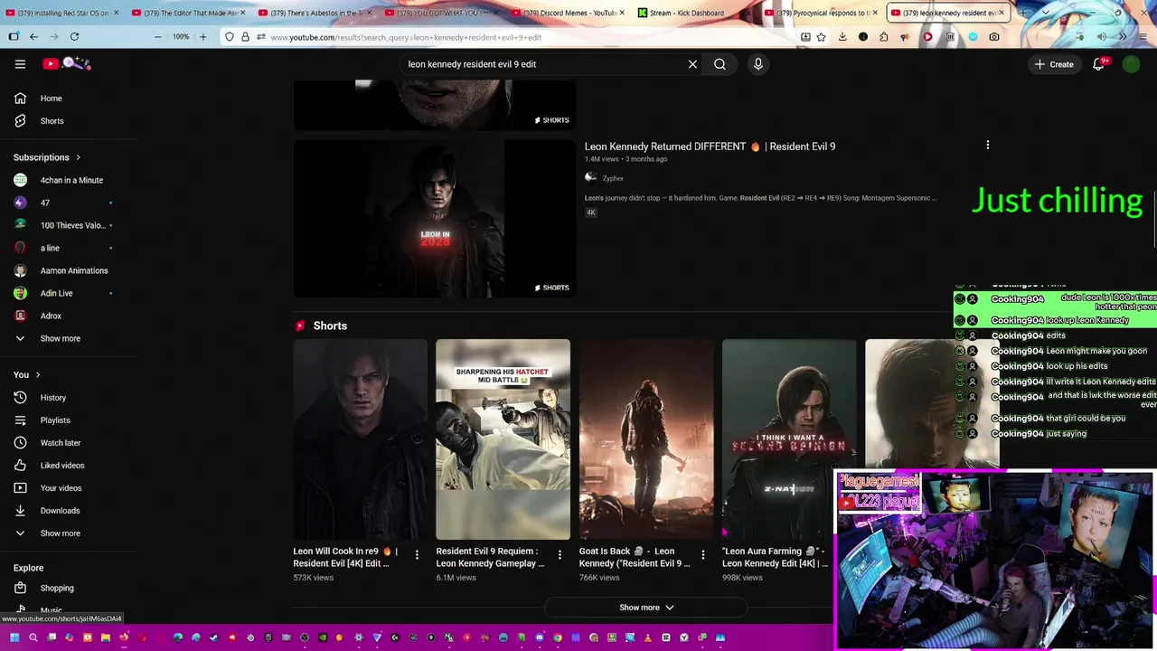This screenshot has height=651, width=1157.
Task: Open Leon Kennedy Returned DIFFERENT video title
Action: coord(710,146)
